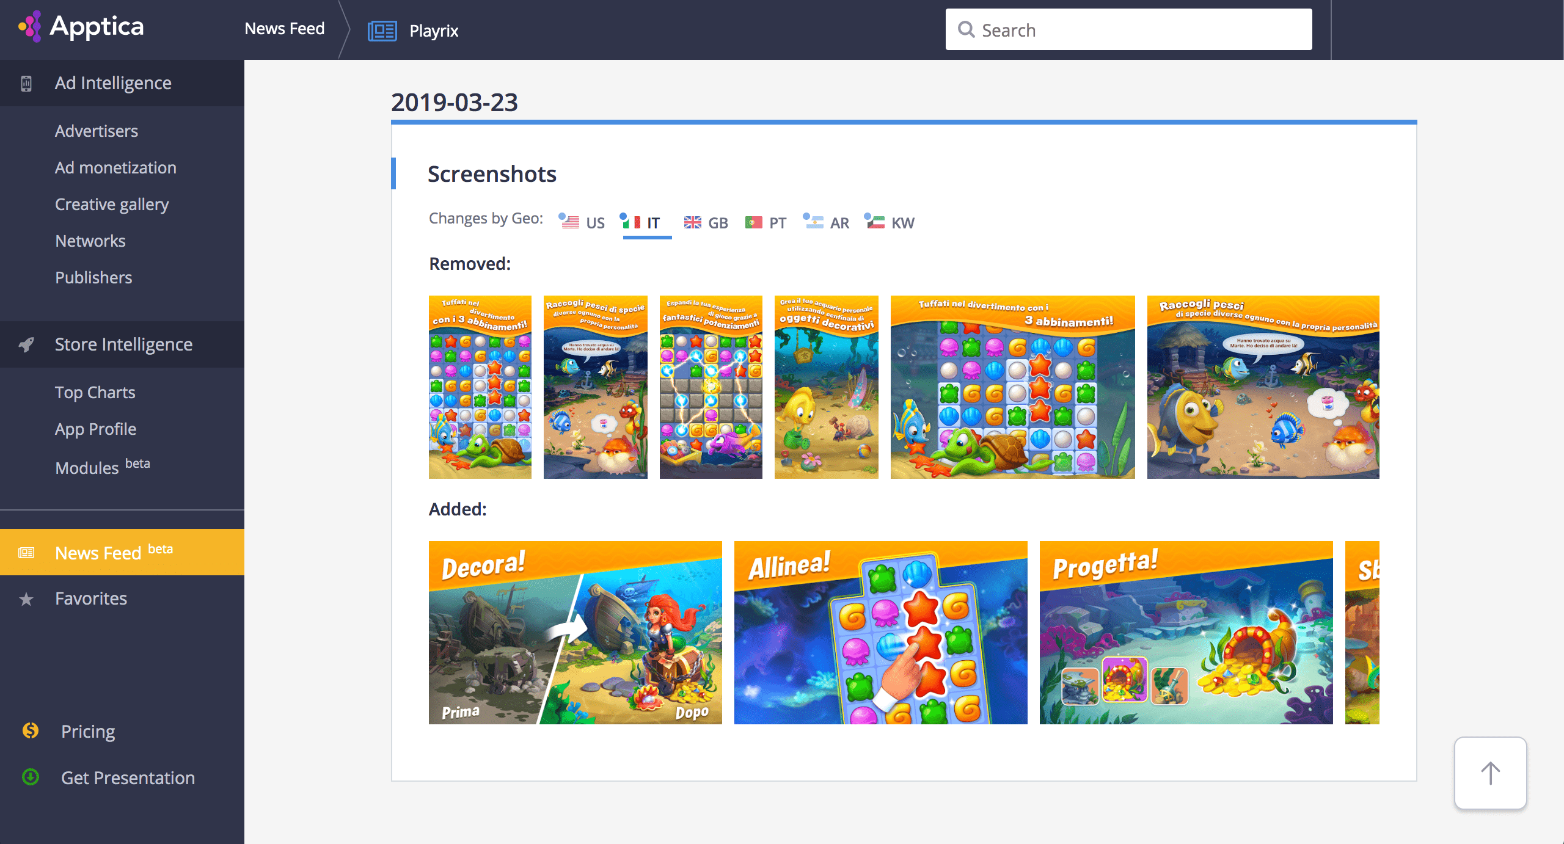This screenshot has height=844, width=1564.
Task: Click the Store Intelligence rocket icon
Action: tap(26, 344)
